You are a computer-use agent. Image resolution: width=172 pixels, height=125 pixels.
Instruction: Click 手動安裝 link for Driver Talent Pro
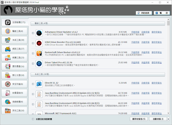[x=135, y=63]
